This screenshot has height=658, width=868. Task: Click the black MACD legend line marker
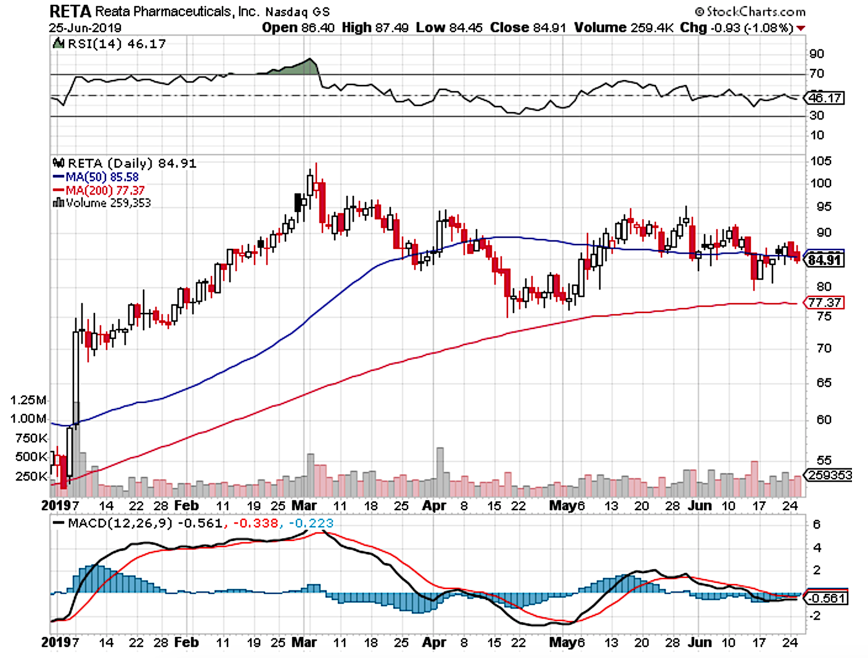coord(59,523)
